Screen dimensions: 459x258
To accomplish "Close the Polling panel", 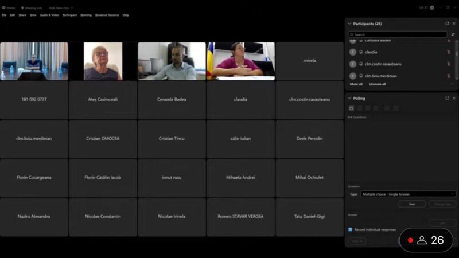I will 454,98.
